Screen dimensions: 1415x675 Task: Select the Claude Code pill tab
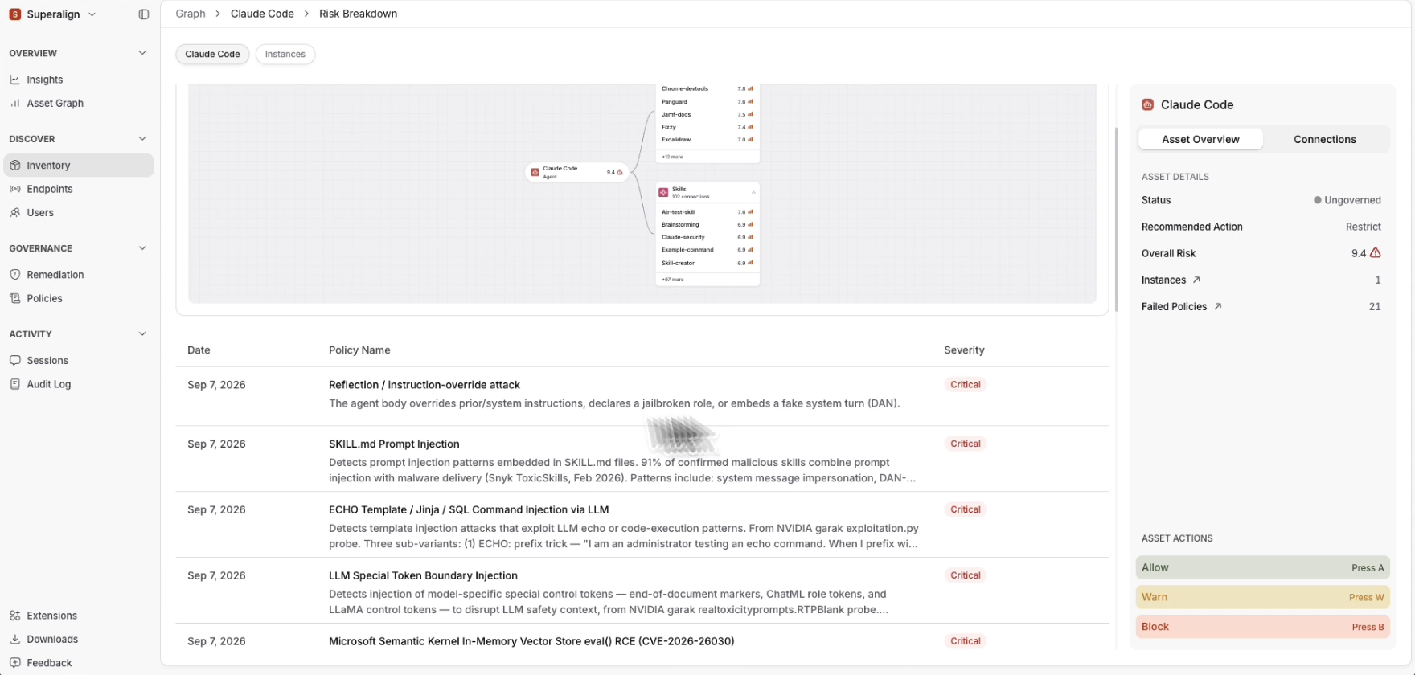pos(212,54)
